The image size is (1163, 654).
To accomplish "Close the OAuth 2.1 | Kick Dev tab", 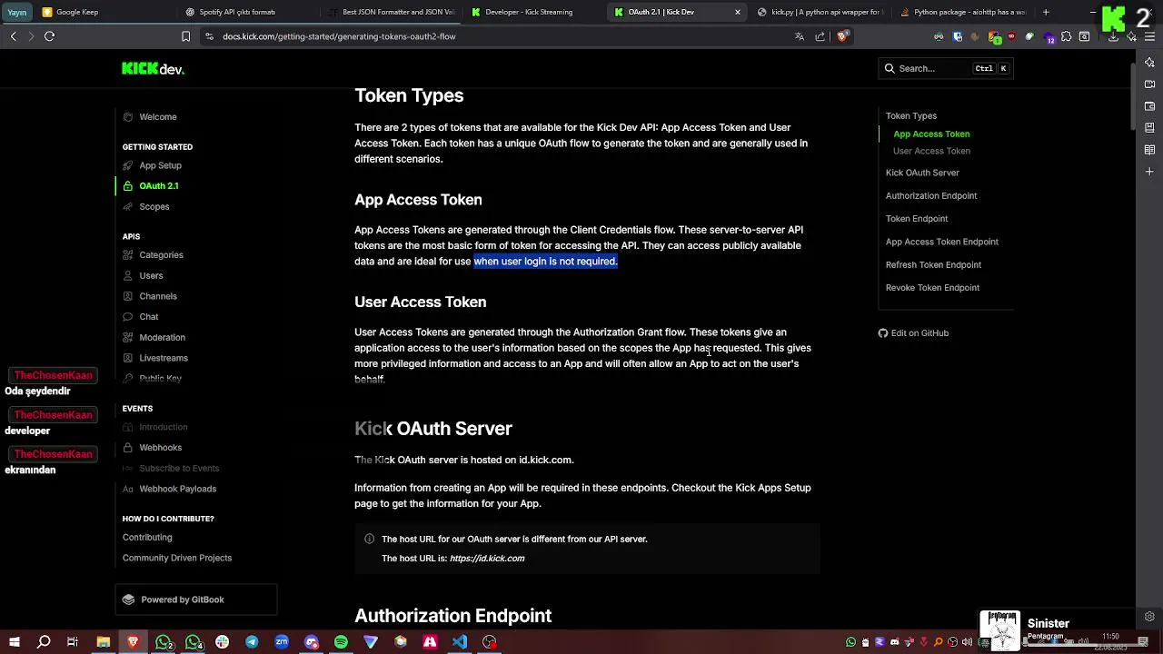I will click(738, 12).
